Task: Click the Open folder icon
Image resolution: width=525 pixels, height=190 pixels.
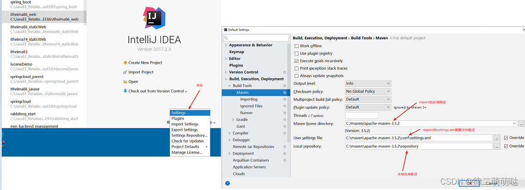Action: click(125, 81)
